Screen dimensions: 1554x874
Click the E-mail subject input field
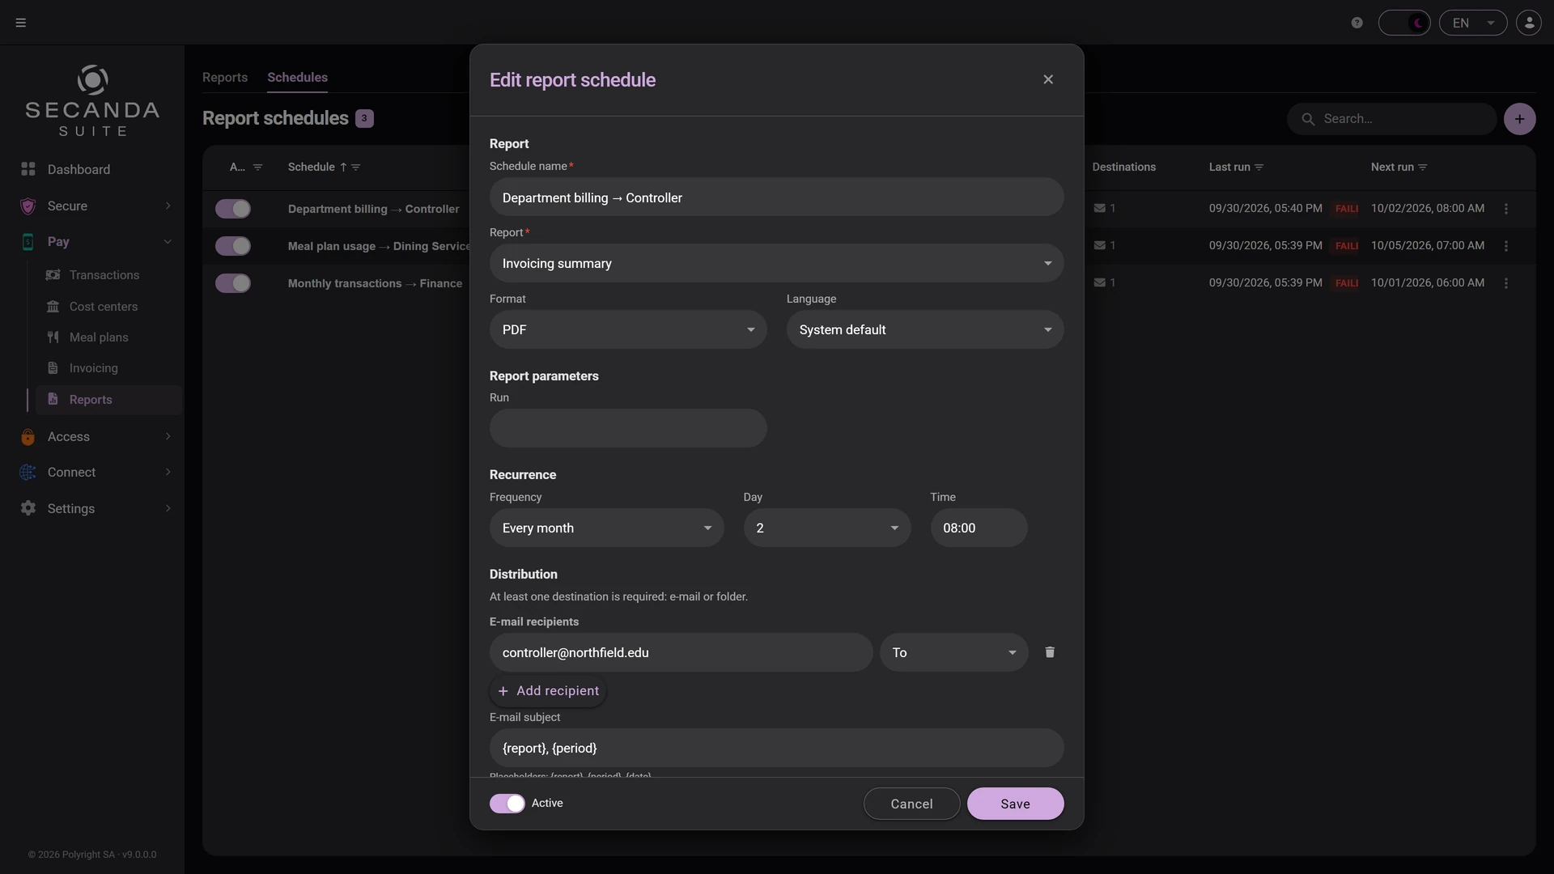(x=776, y=748)
